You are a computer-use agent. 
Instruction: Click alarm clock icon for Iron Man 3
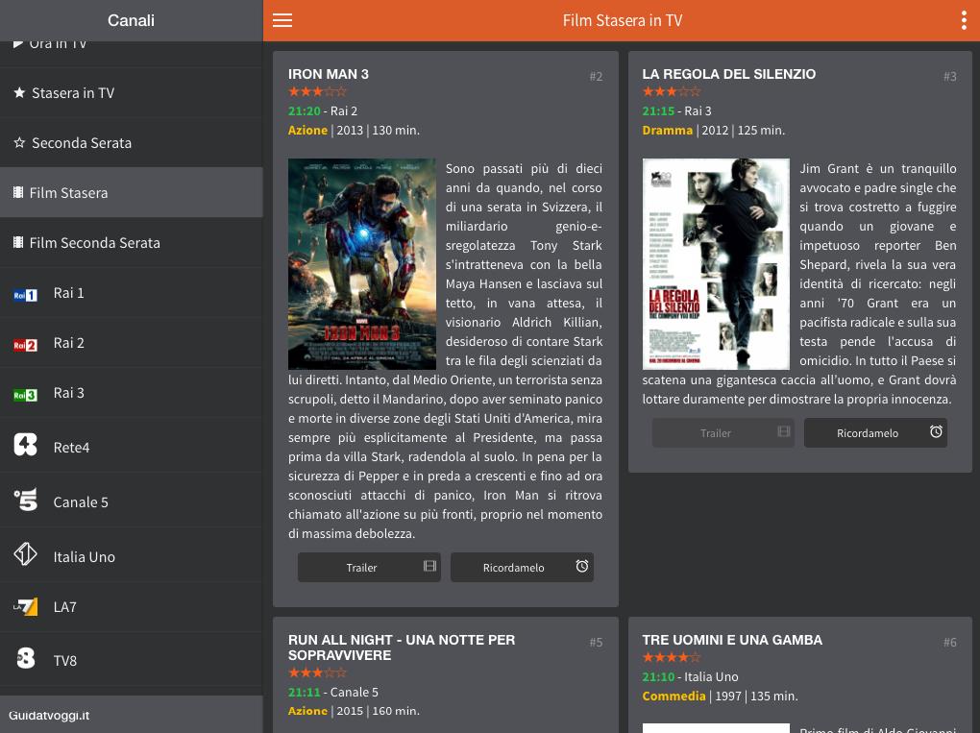coord(582,566)
